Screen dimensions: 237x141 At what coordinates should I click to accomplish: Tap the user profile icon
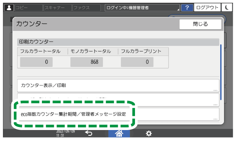click(9, 8)
